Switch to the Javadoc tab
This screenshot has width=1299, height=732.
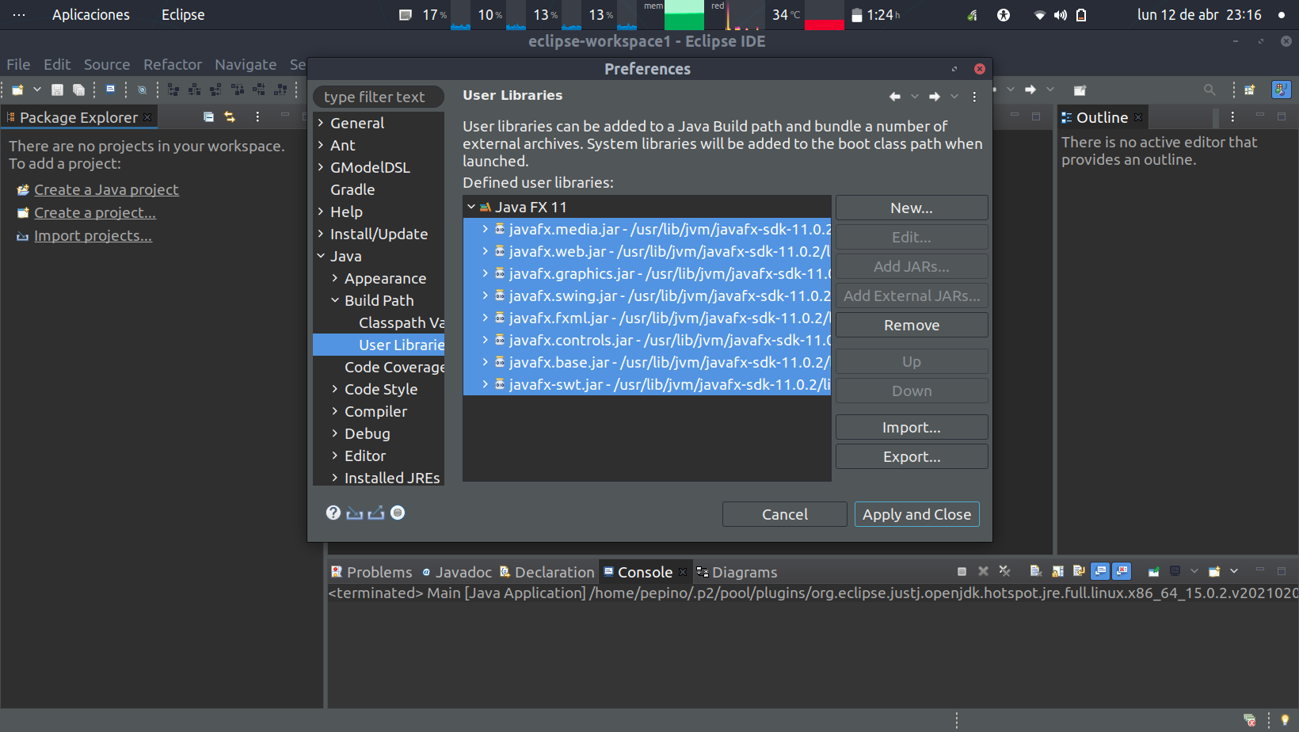pos(457,572)
